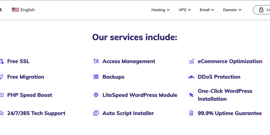Click the Backups stacked-lines icon
This screenshot has width=270, height=135.
coord(96,77)
